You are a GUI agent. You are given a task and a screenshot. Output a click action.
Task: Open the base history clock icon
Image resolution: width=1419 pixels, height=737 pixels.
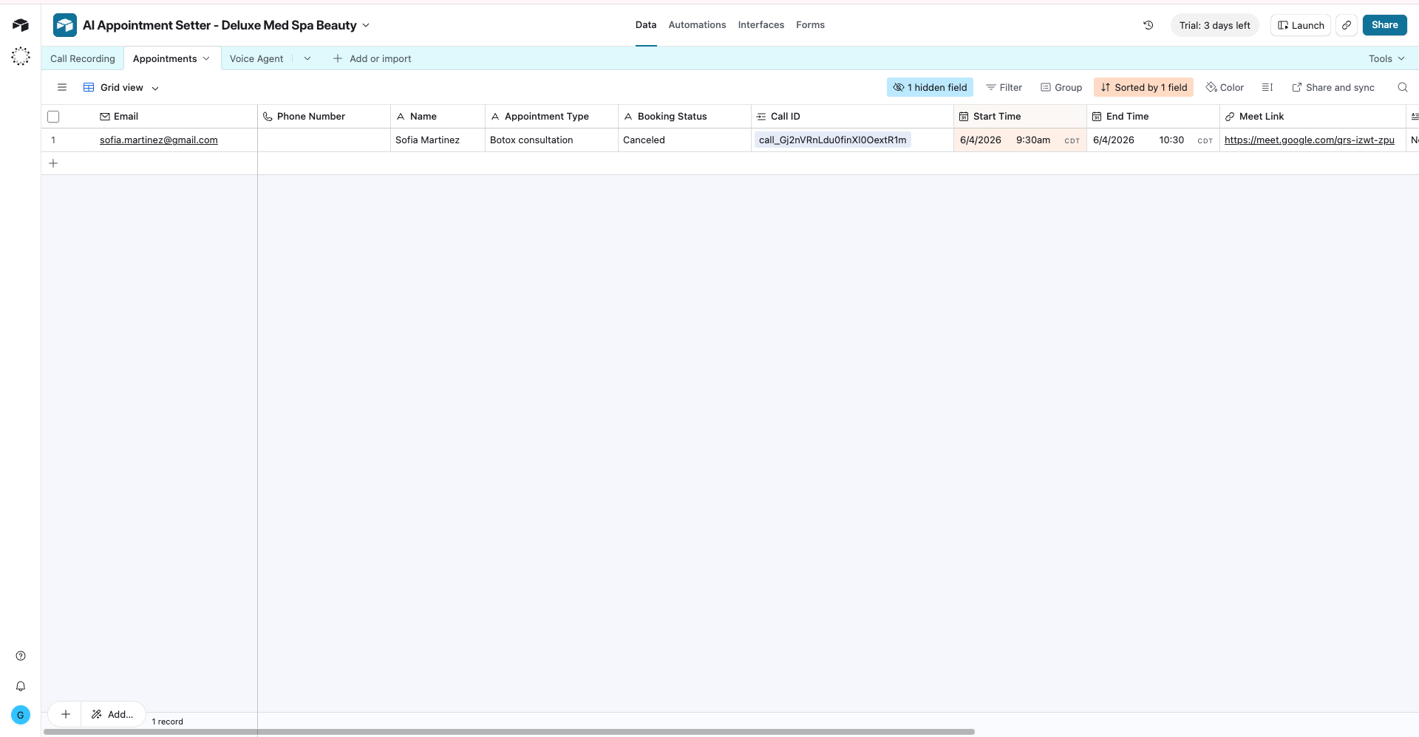coord(1149,25)
